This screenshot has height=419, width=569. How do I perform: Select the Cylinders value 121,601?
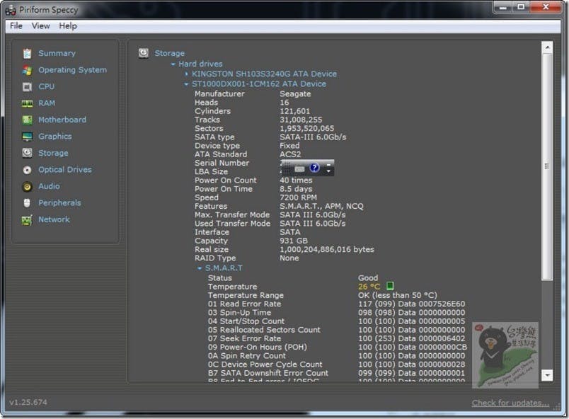coord(294,111)
